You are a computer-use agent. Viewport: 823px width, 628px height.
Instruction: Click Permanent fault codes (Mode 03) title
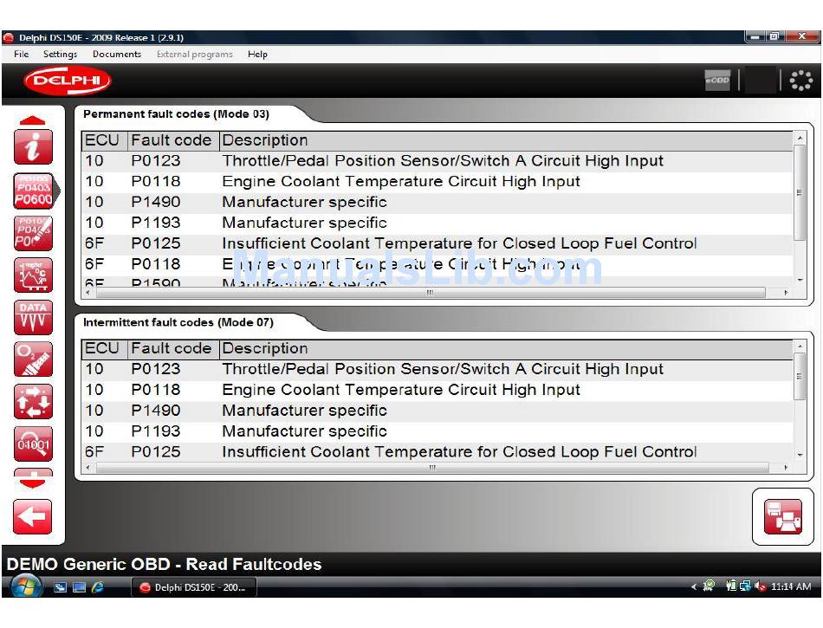[177, 114]
